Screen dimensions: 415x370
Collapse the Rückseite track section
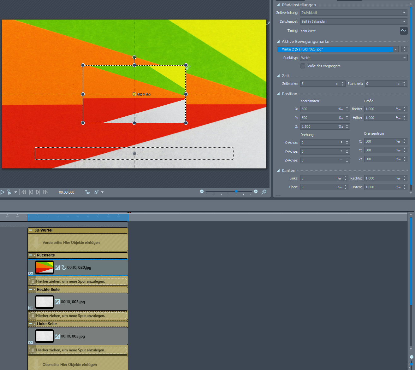point(31,255)
